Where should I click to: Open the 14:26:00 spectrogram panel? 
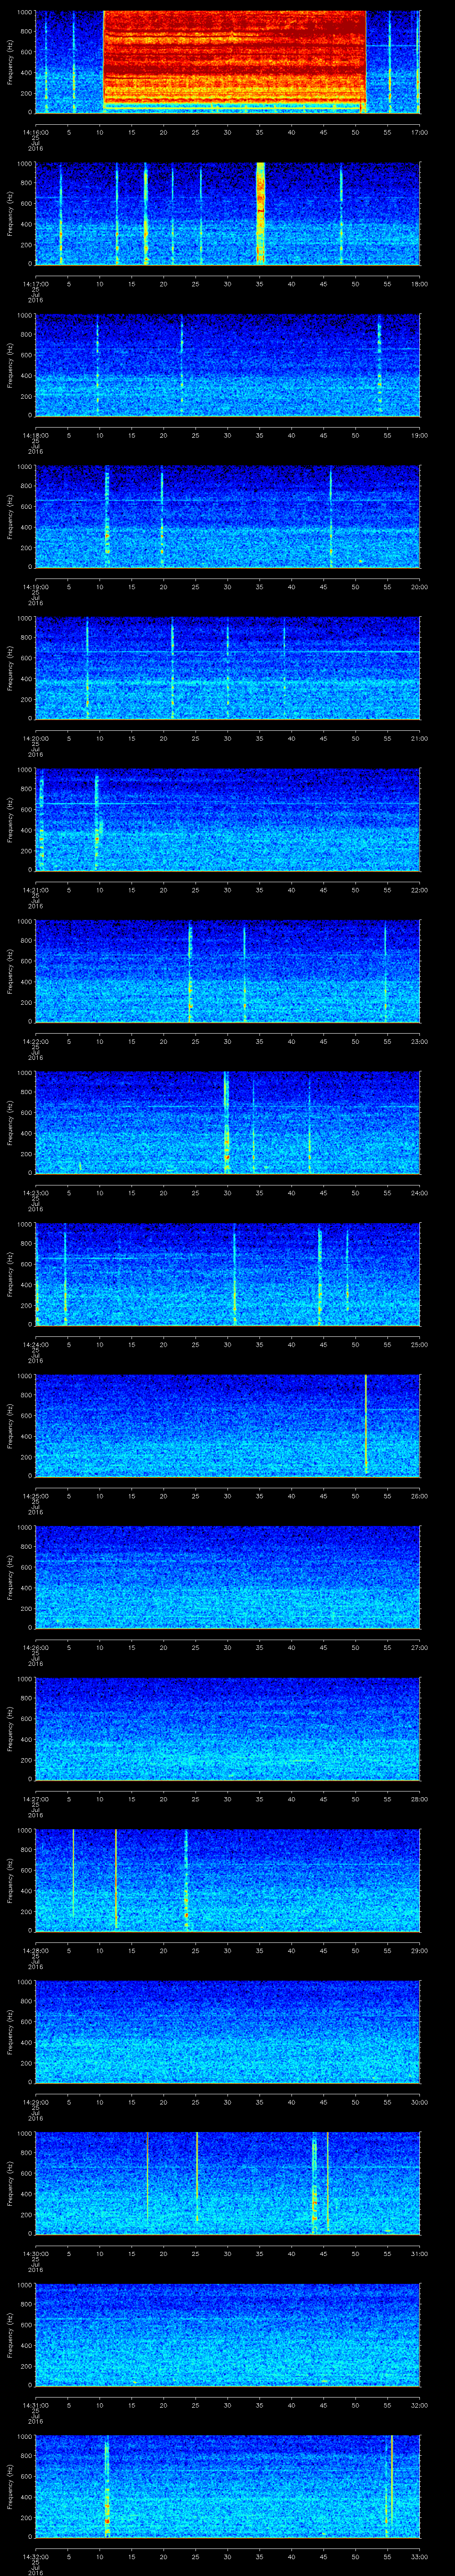click(227, 1577)
